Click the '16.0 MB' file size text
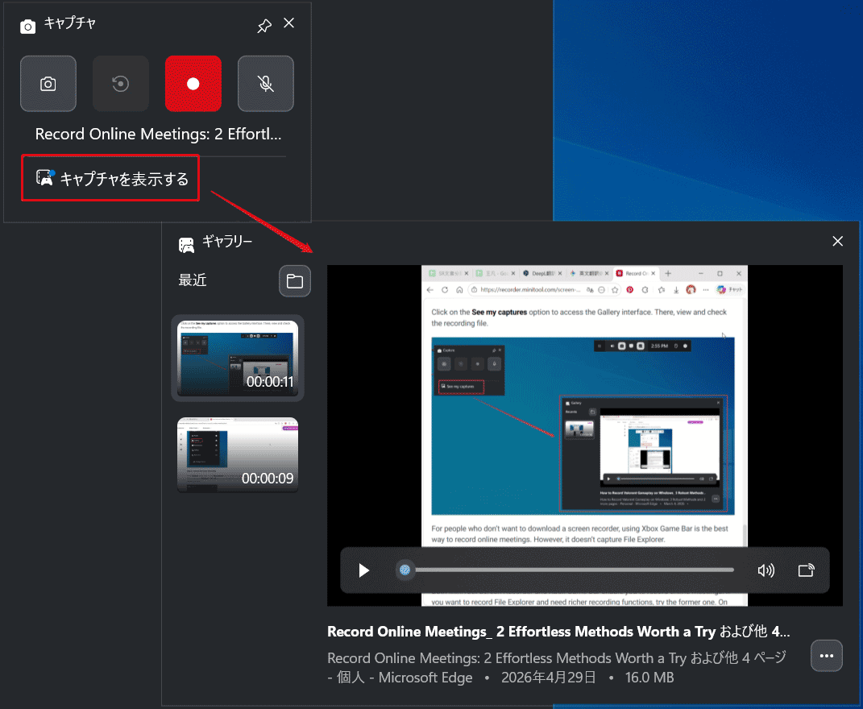This screenshot has width=863, height=709. (x=649, y=678)
